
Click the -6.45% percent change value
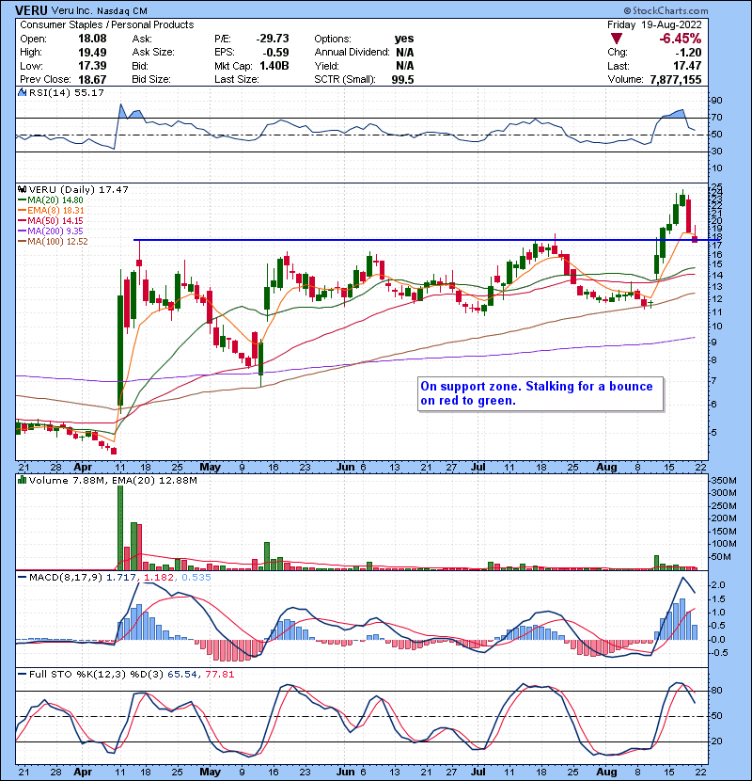[x=680, y=39]
